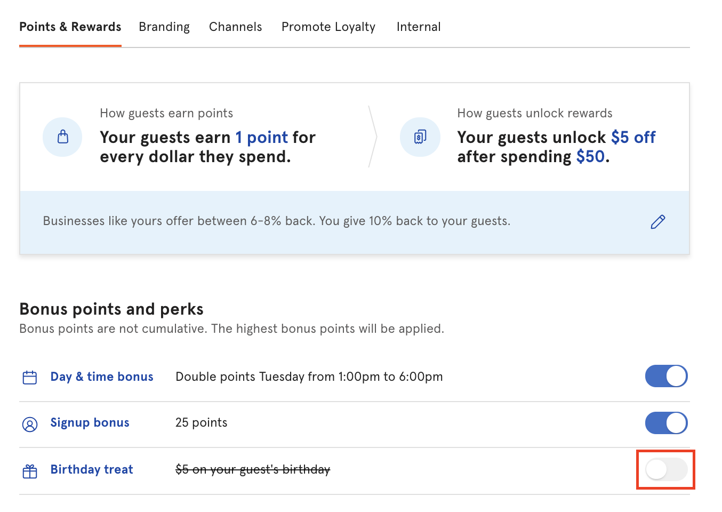Viewport: 722px width, 512px height.
Task: Open the pencil editor for points-back rate
Action: [x=657, y=222]
